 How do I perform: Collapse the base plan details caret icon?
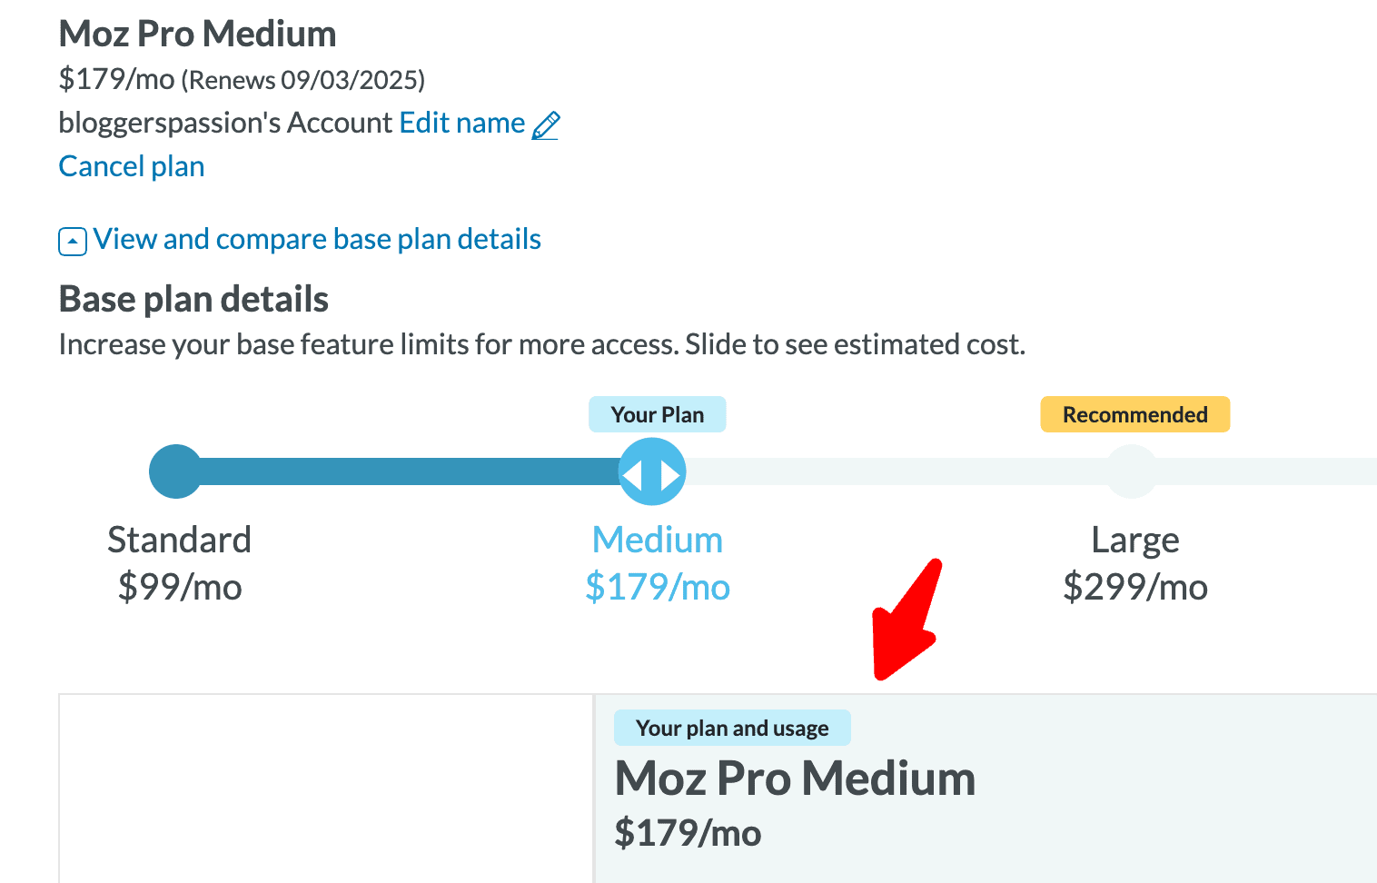[73, 242]
